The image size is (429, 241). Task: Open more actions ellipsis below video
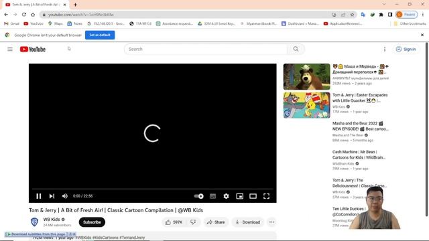271,222
